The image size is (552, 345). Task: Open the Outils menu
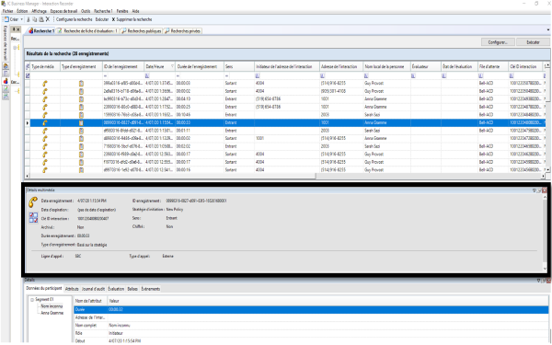(x=86, y=11)
